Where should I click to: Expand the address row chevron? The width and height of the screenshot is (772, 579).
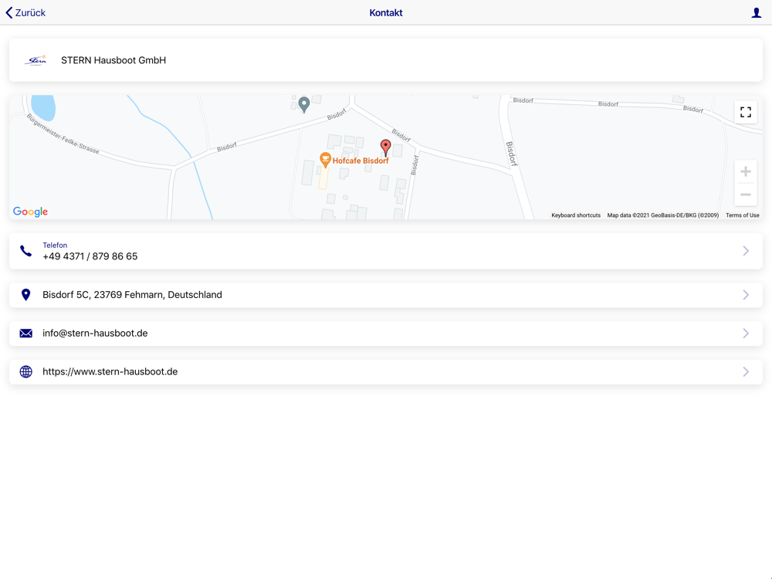pyautogui.click(x=746, y=295)
